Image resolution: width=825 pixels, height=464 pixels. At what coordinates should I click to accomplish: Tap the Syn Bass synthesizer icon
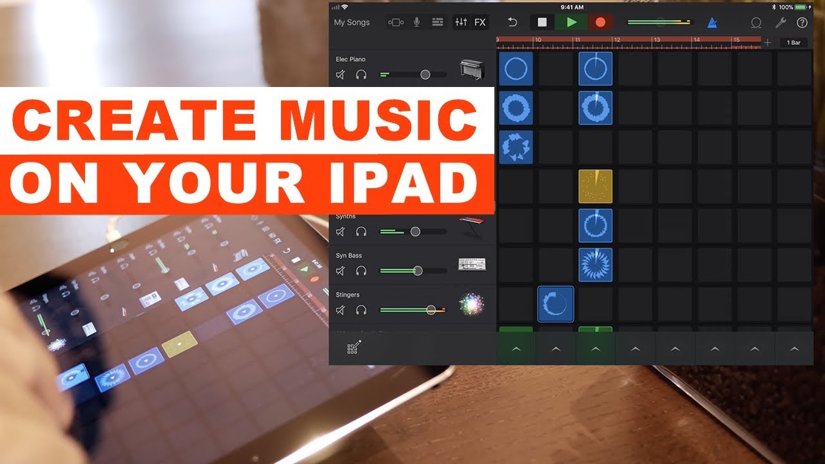click(472, 264)
